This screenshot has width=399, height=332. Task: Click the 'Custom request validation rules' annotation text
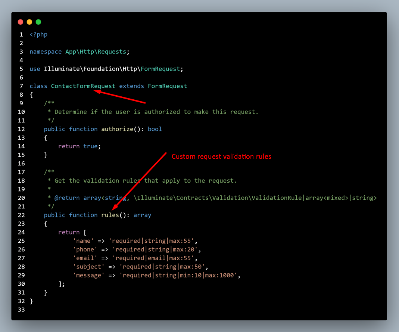pyautogui.click(x=221, y=156)
